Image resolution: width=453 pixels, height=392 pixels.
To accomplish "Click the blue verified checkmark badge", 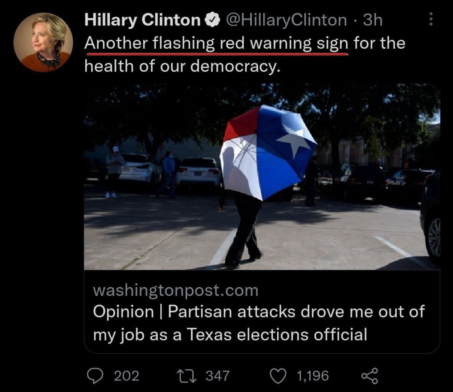I will click(212, 20).
